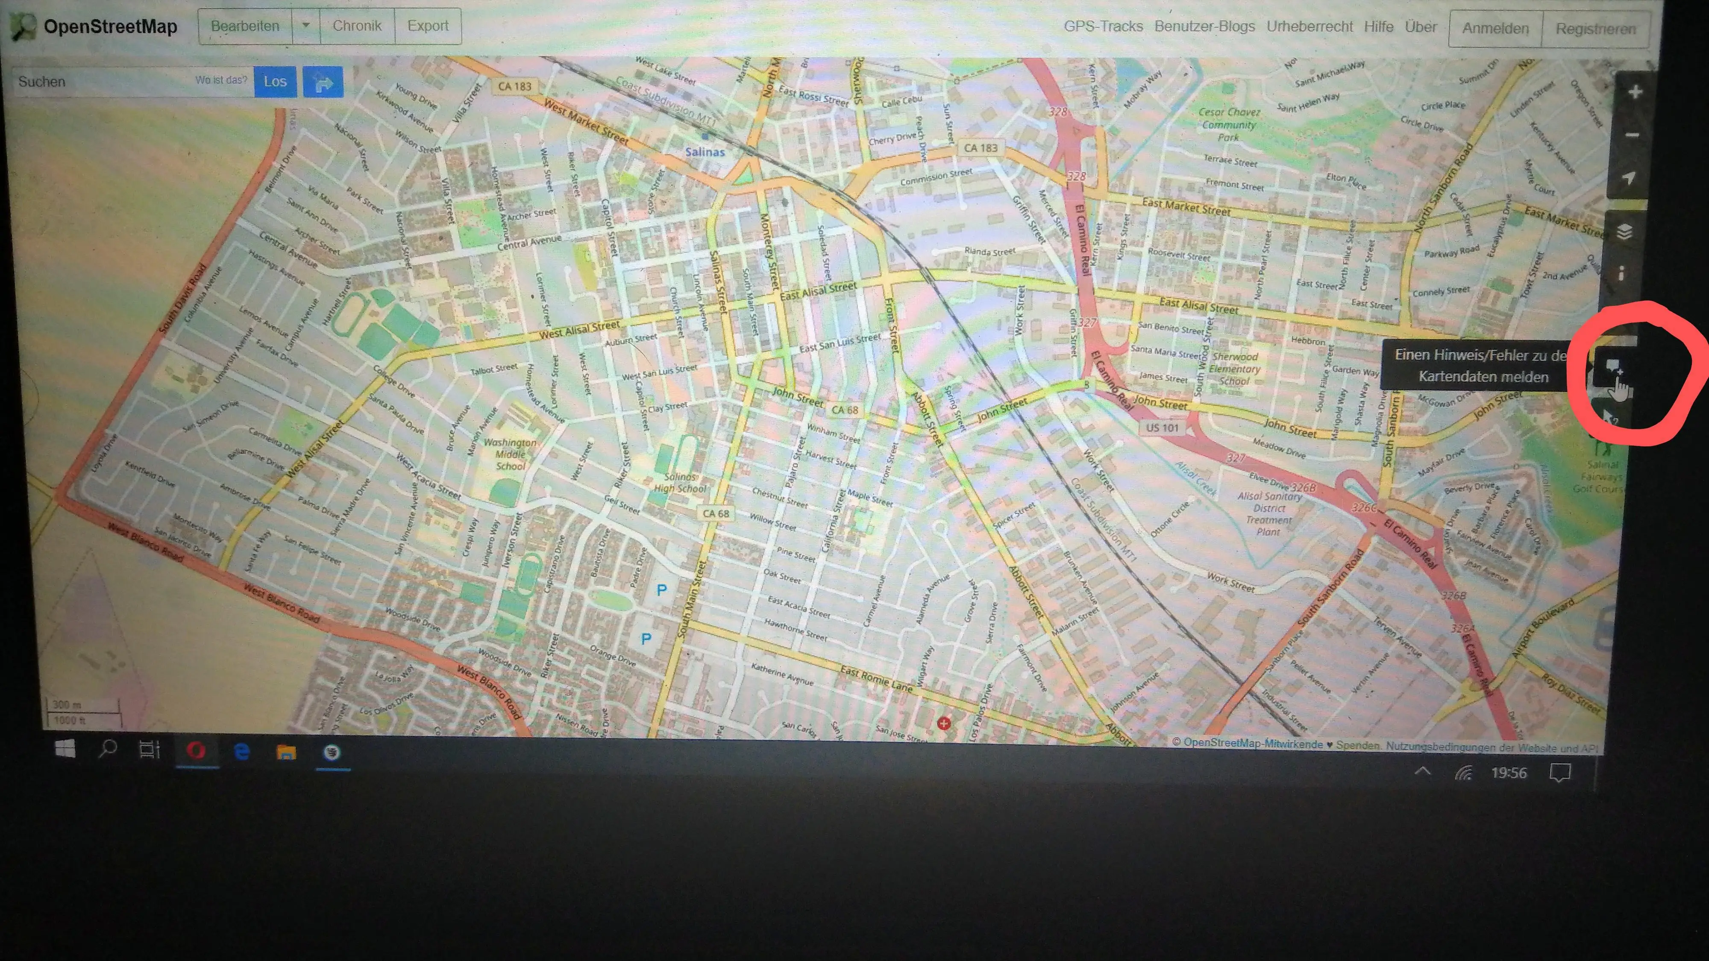Open the Export tab
This screenshot has width=1709, height=961.
point(428,26)
